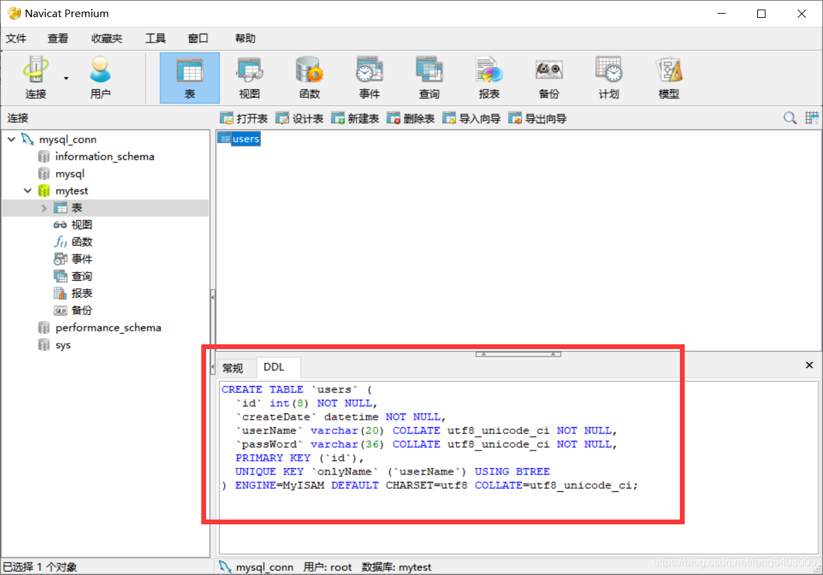Collapse the mytest database node
The image size is (823, 575).
tap(28, 191)
